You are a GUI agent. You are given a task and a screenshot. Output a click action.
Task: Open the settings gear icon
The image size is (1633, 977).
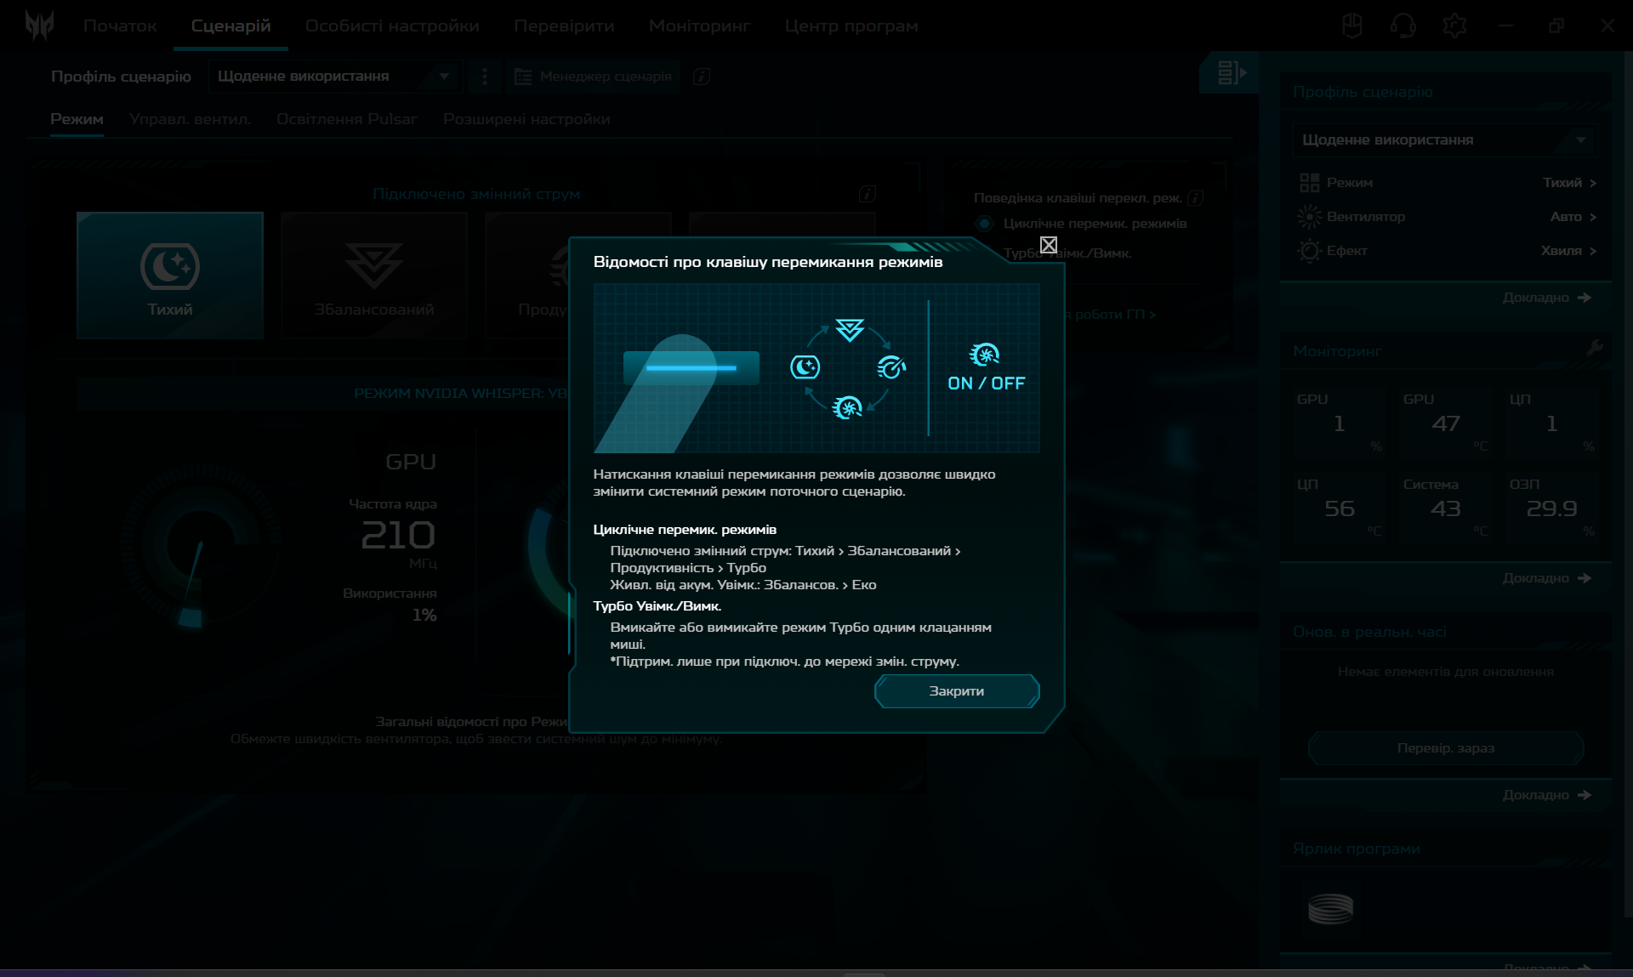[x=1454, y=26]
